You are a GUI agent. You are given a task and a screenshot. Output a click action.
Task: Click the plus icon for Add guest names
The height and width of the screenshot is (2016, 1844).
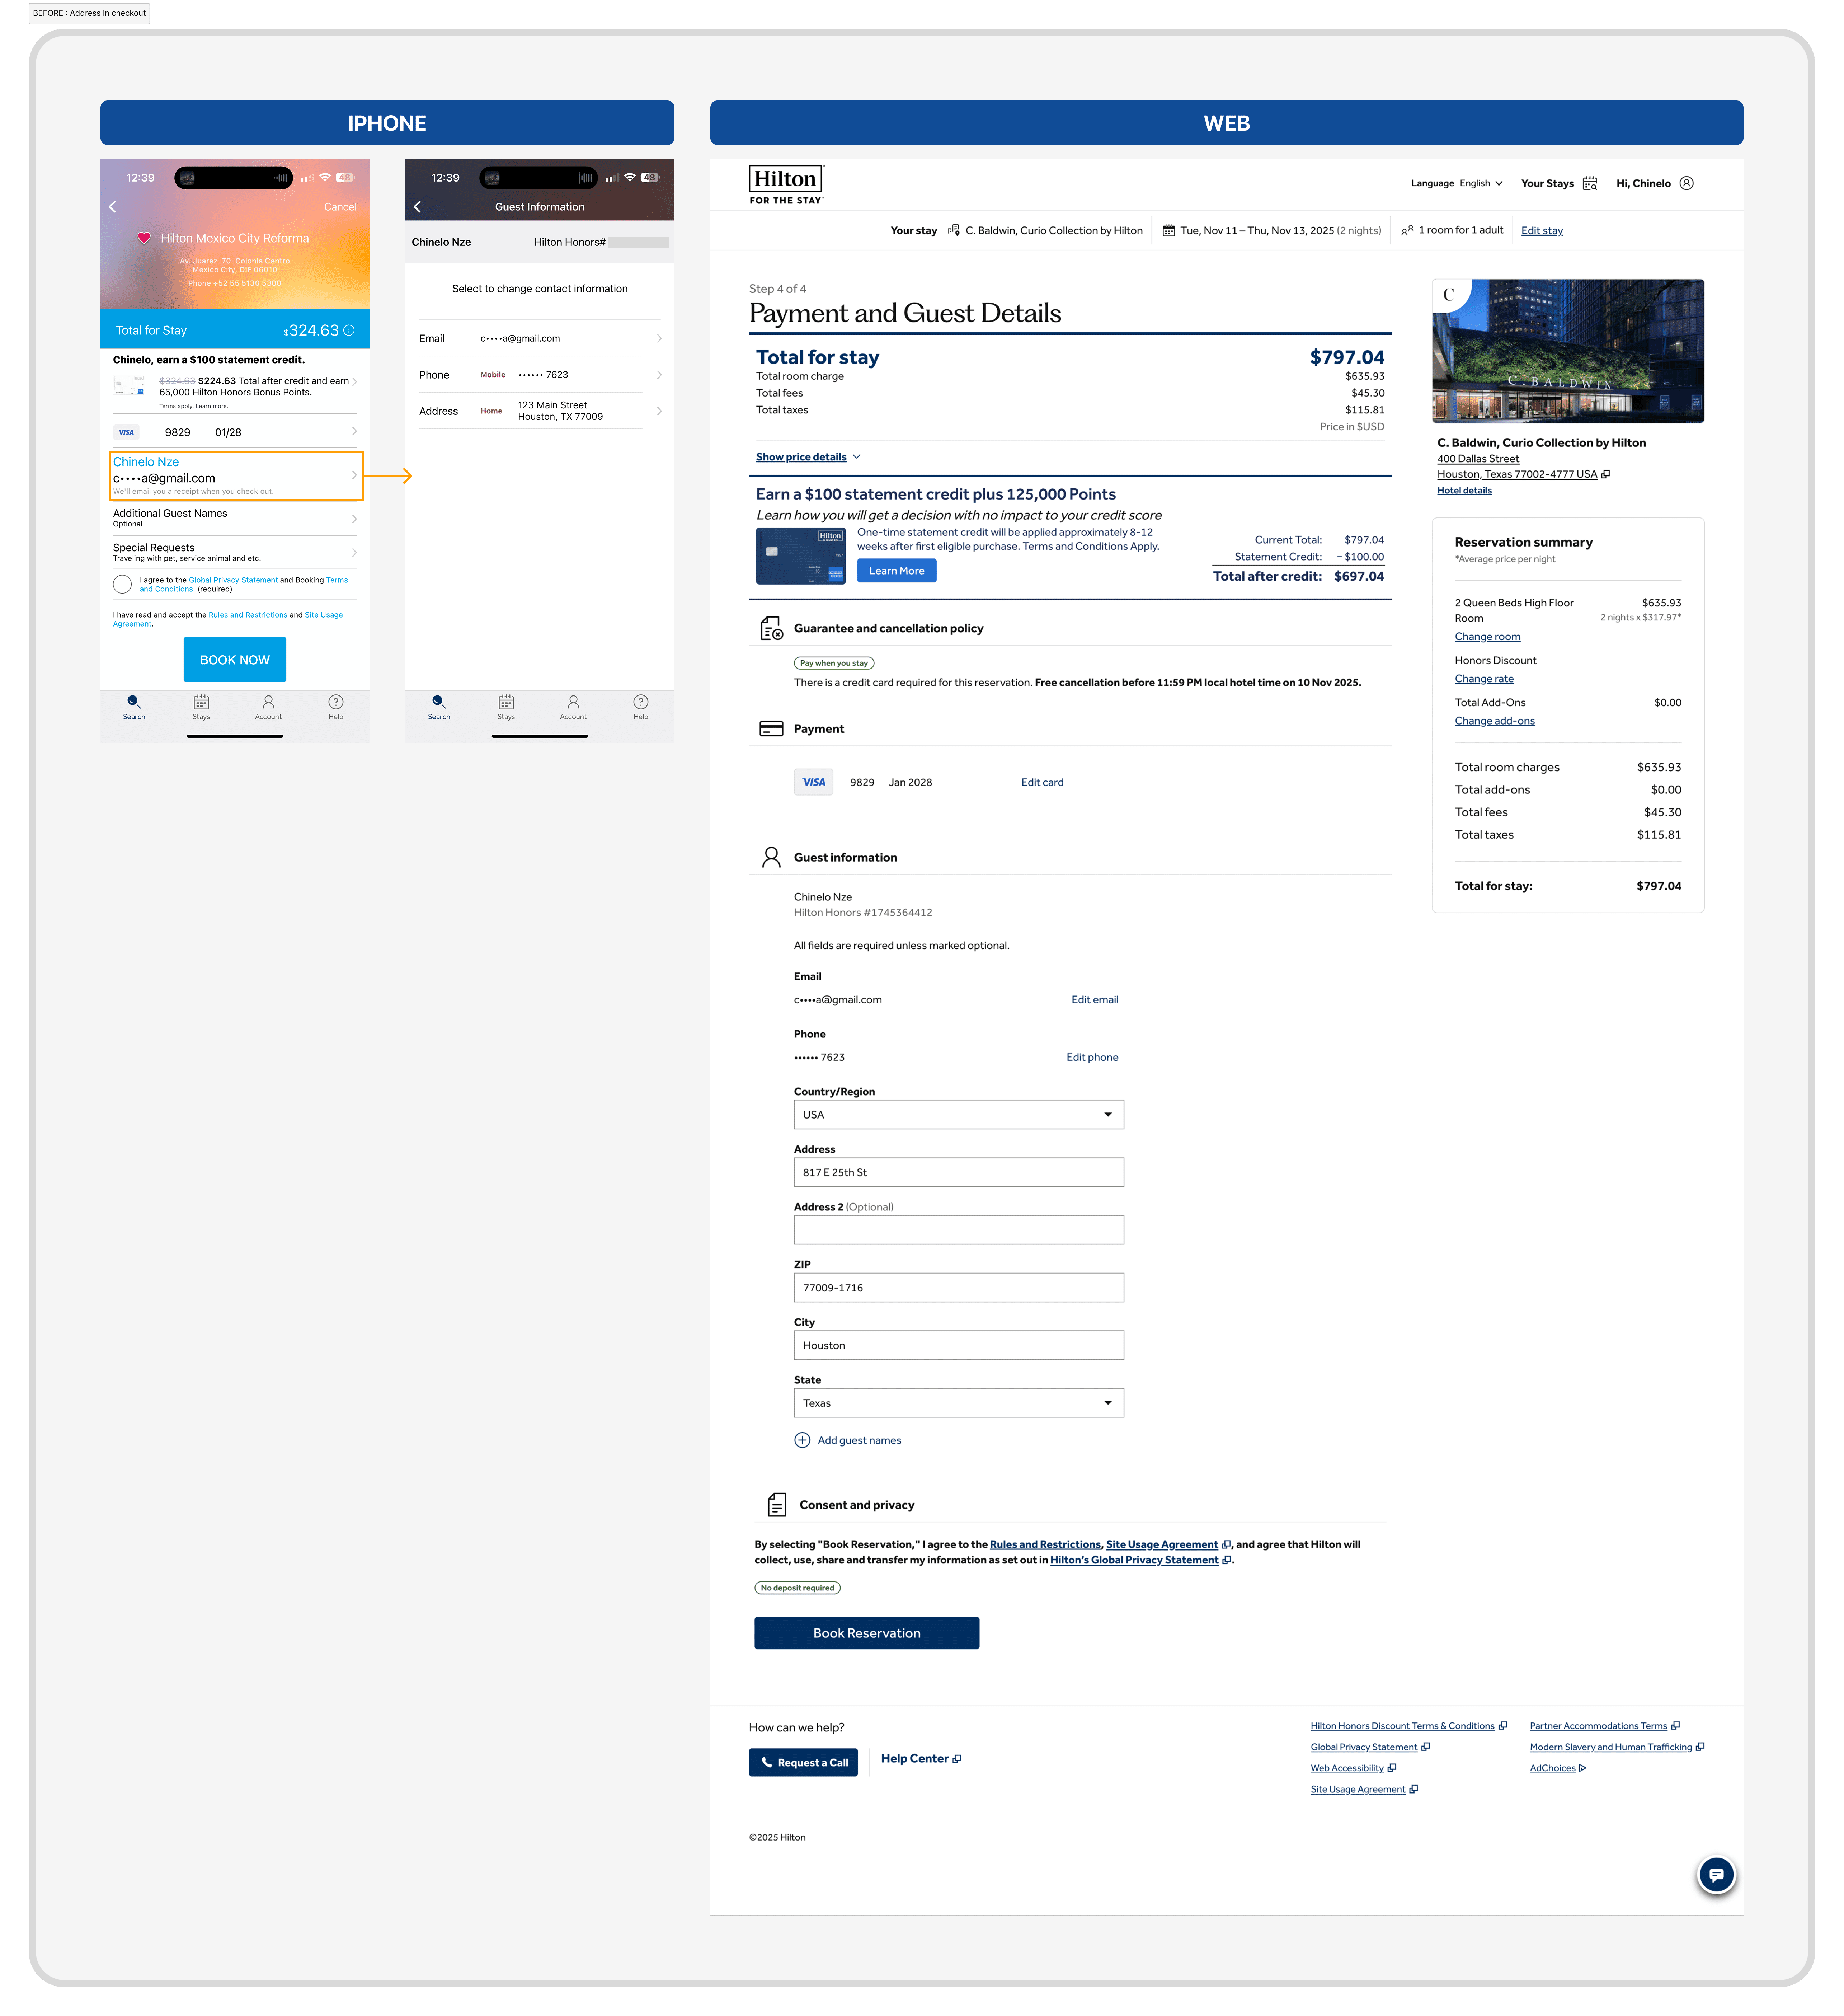pos(802,1440)
